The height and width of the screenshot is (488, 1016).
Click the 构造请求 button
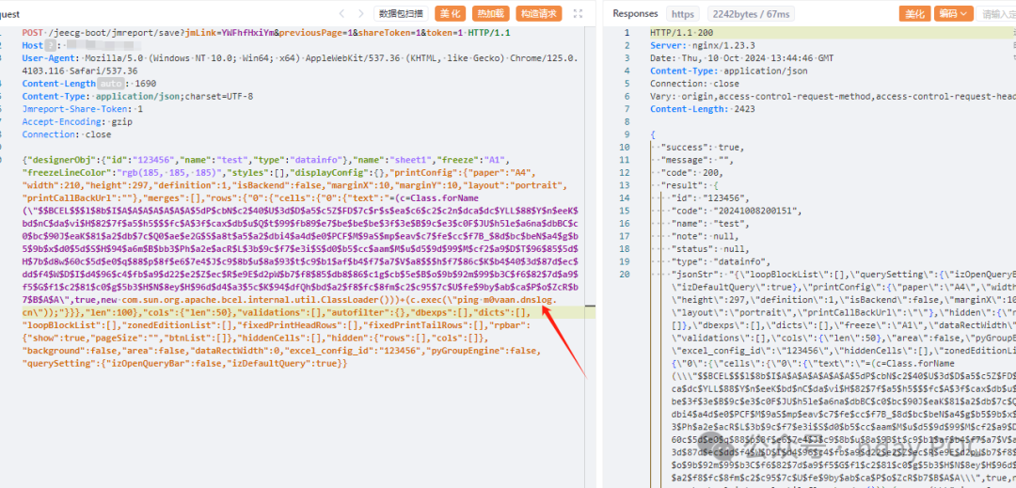(538, 13)
